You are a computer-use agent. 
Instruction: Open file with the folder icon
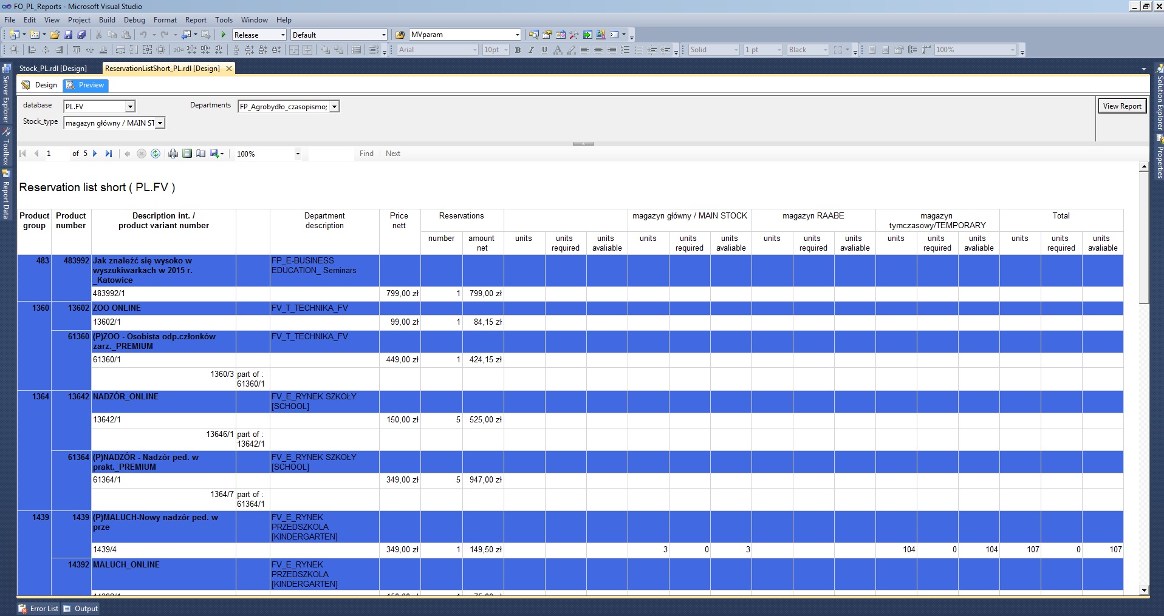(x=55, y=35)
